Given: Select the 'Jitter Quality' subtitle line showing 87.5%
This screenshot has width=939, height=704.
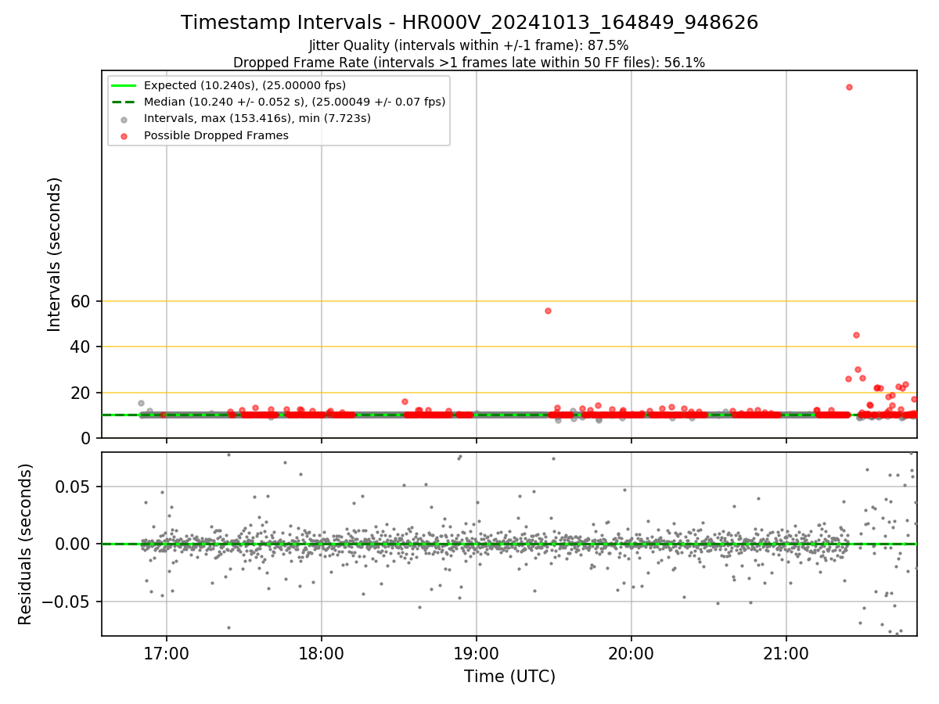Looking at the screenshot, I should 469,45.
